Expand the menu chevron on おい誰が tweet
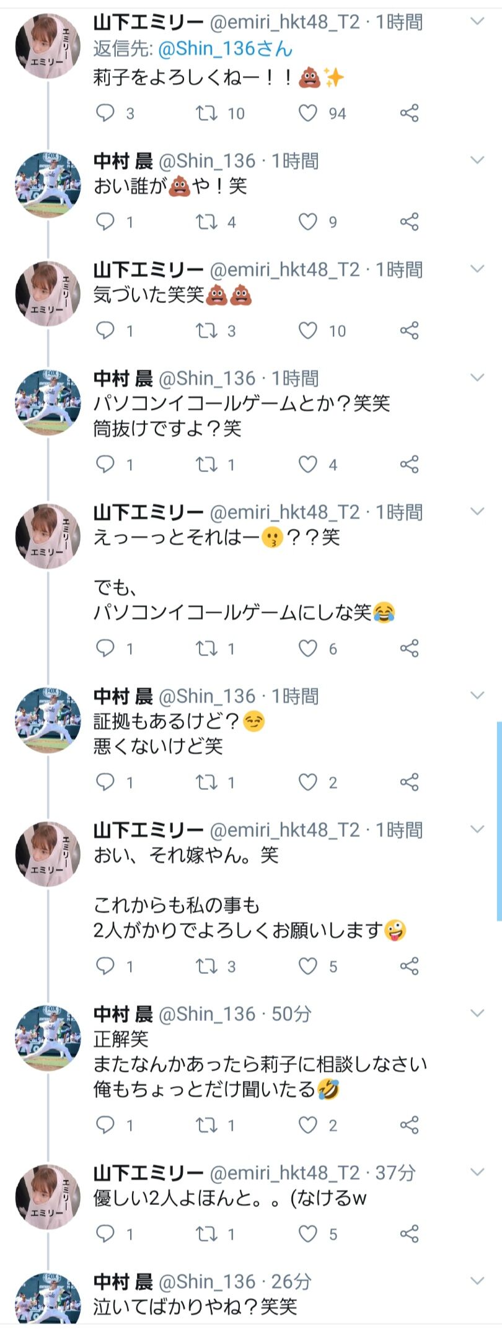Screen dimensions: 502x1332 pyautogui.click(x=477, y=160)
